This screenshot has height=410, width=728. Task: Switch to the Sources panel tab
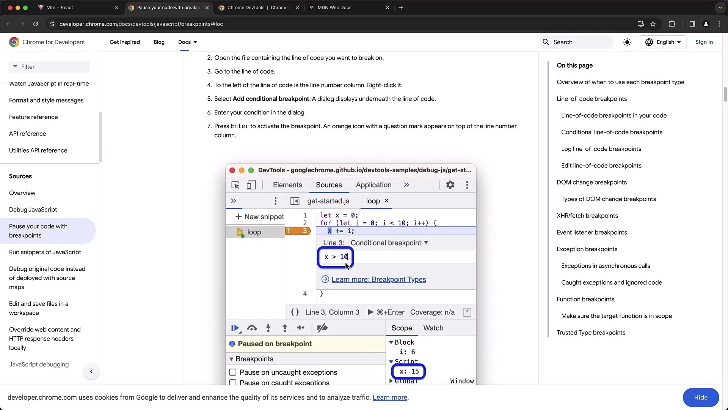(x=328, y=185)
